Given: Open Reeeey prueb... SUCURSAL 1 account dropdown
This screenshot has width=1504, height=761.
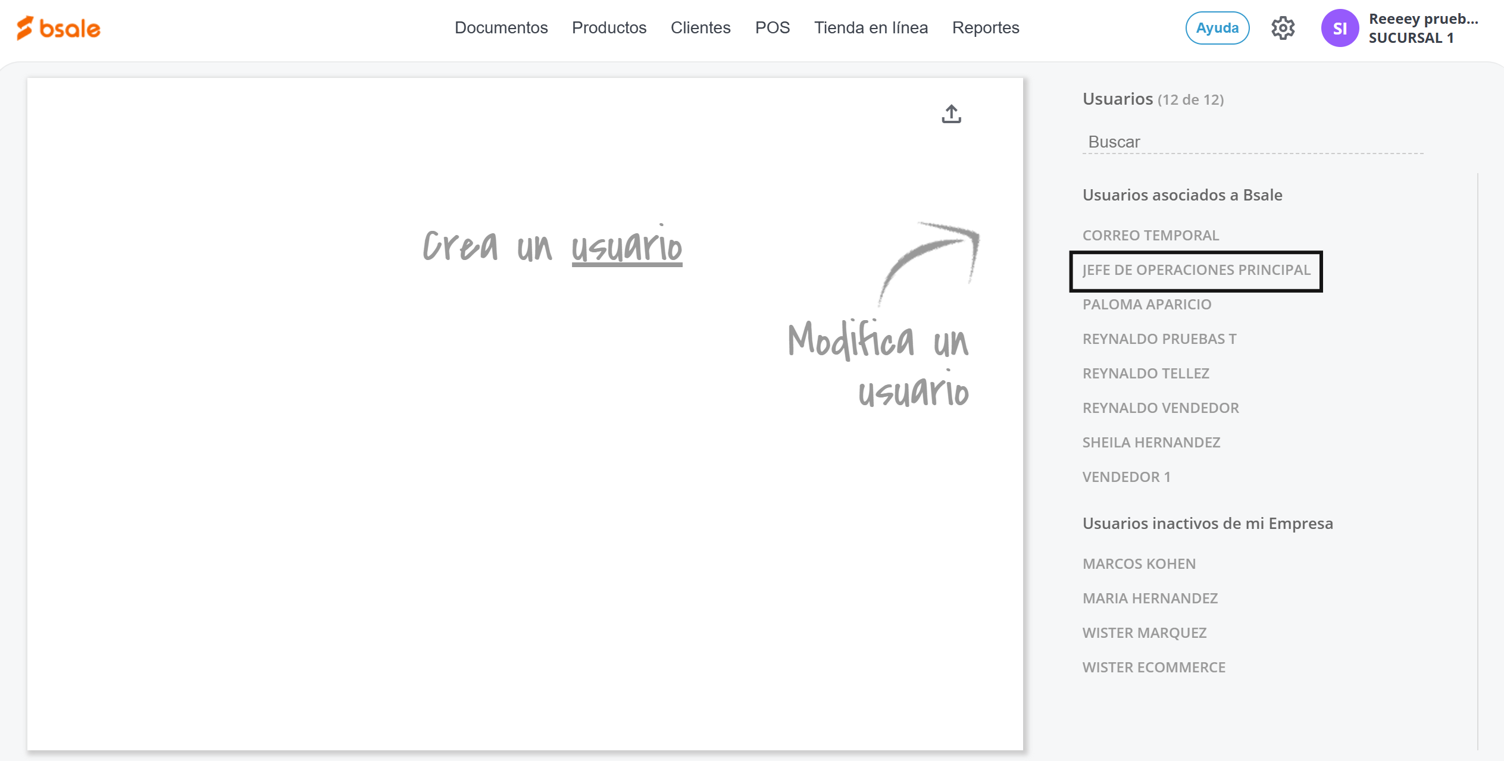Looking at the screenshot, I should coord(1422,28).
